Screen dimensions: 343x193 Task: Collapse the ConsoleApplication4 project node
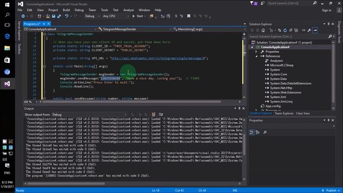[252, 47]
